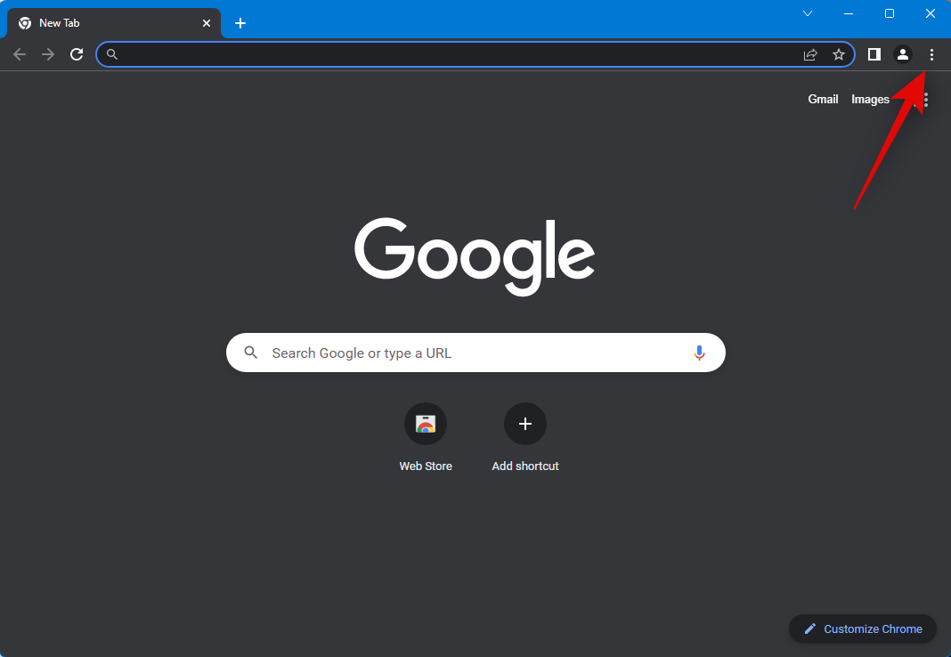Select the New Tab tab

click(107, 23)
